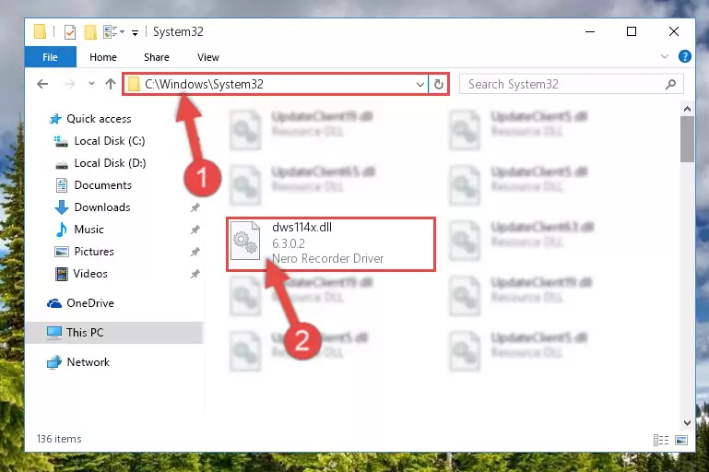This screenshot has height=472, width=709.
Task: Switch to details view in status bar
Action: [x=661, y=440]
